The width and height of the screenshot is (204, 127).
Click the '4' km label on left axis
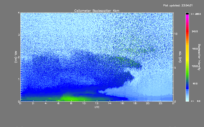(x=19, y=13)
